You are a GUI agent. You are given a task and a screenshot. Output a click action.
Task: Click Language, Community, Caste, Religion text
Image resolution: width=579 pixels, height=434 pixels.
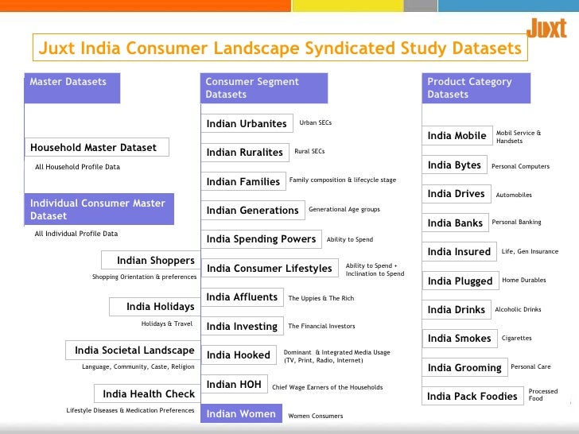click(x=138, y=366)
